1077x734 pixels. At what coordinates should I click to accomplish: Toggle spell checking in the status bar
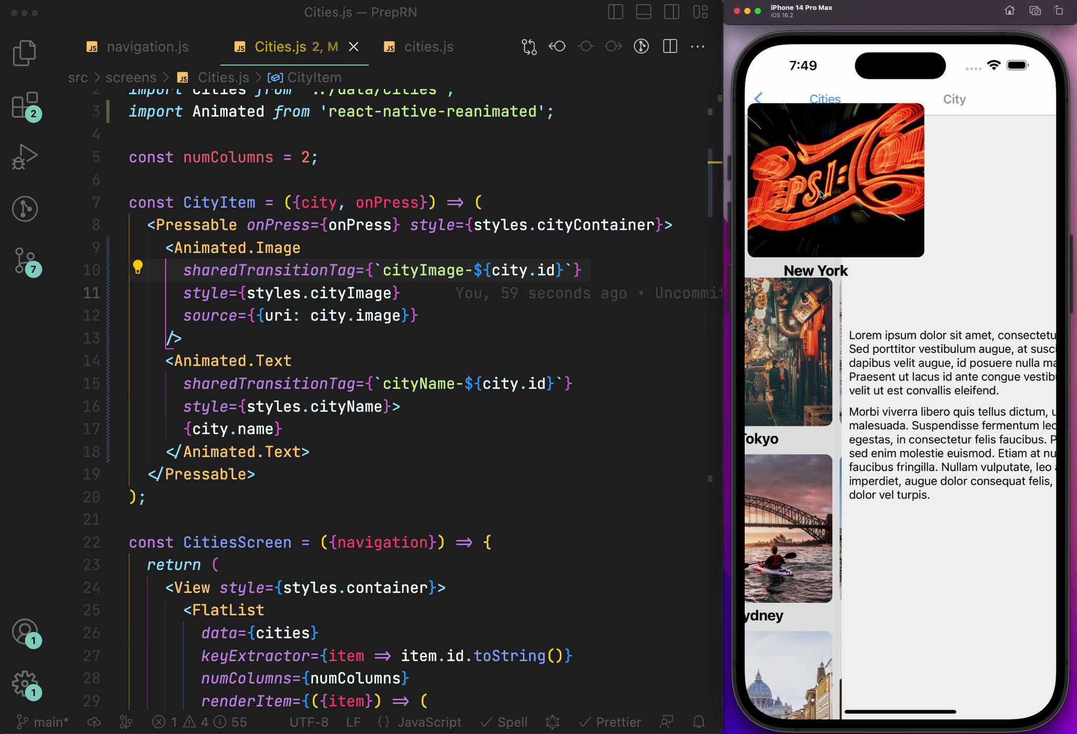pyautogui.click(x=504, y=722)
